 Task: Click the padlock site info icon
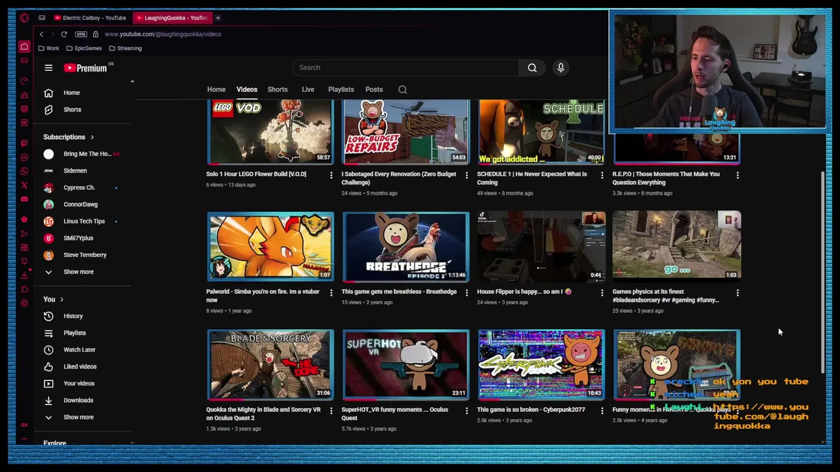pos(95,34)
